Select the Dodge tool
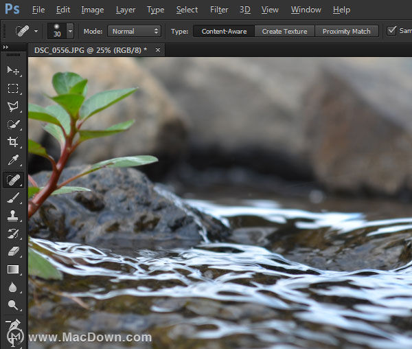 [13, 305]
